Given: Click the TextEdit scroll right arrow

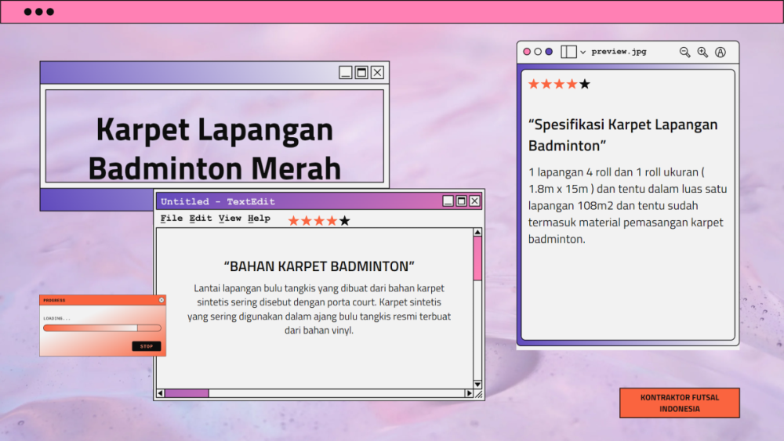Looking at the screenshot, I should click(469, 393).
